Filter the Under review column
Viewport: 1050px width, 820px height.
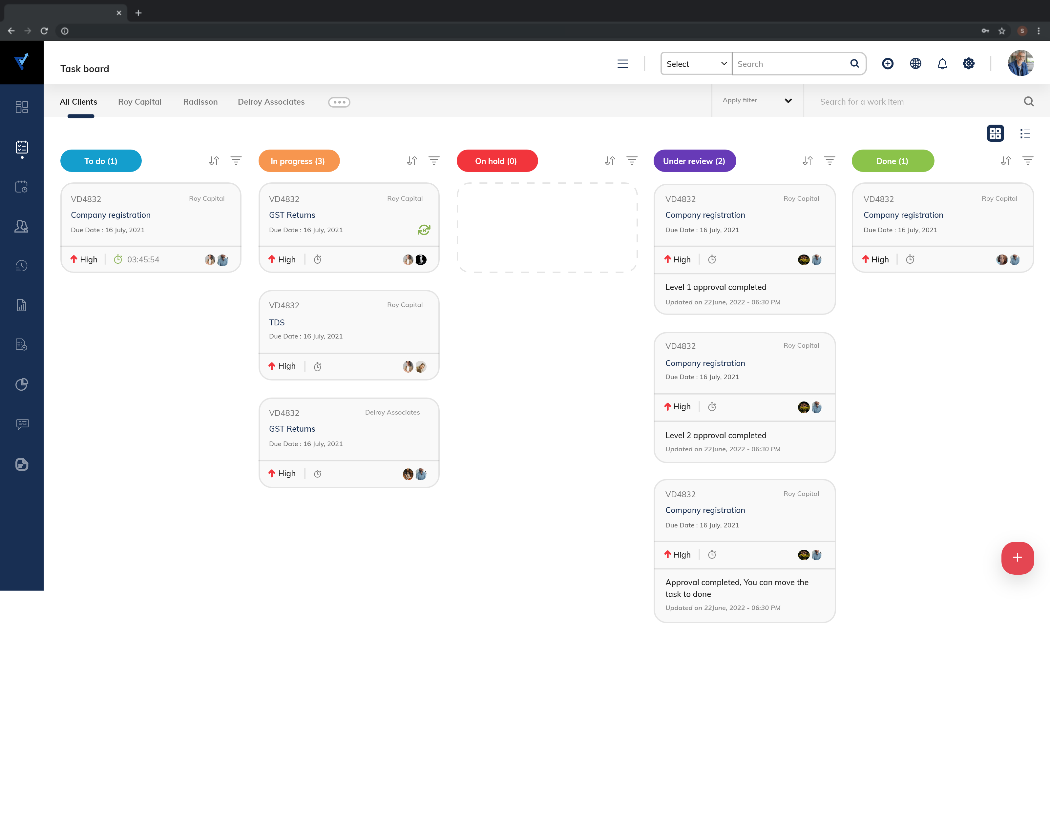click(x=829, y=161)
